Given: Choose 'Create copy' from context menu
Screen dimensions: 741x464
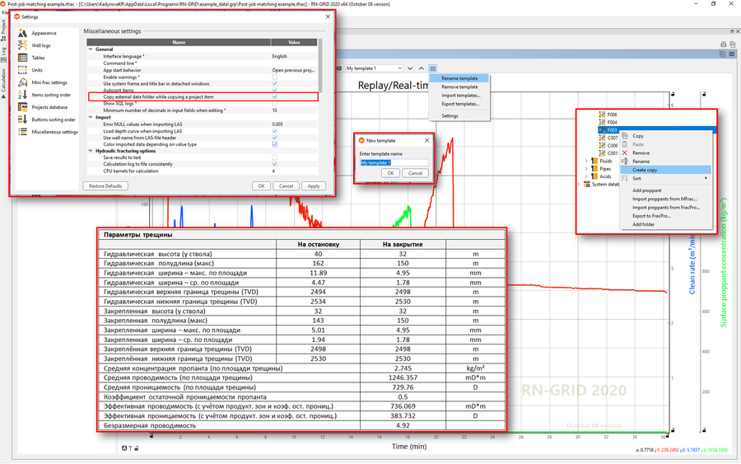Looking at the screenshot, I should pos(645,170).
